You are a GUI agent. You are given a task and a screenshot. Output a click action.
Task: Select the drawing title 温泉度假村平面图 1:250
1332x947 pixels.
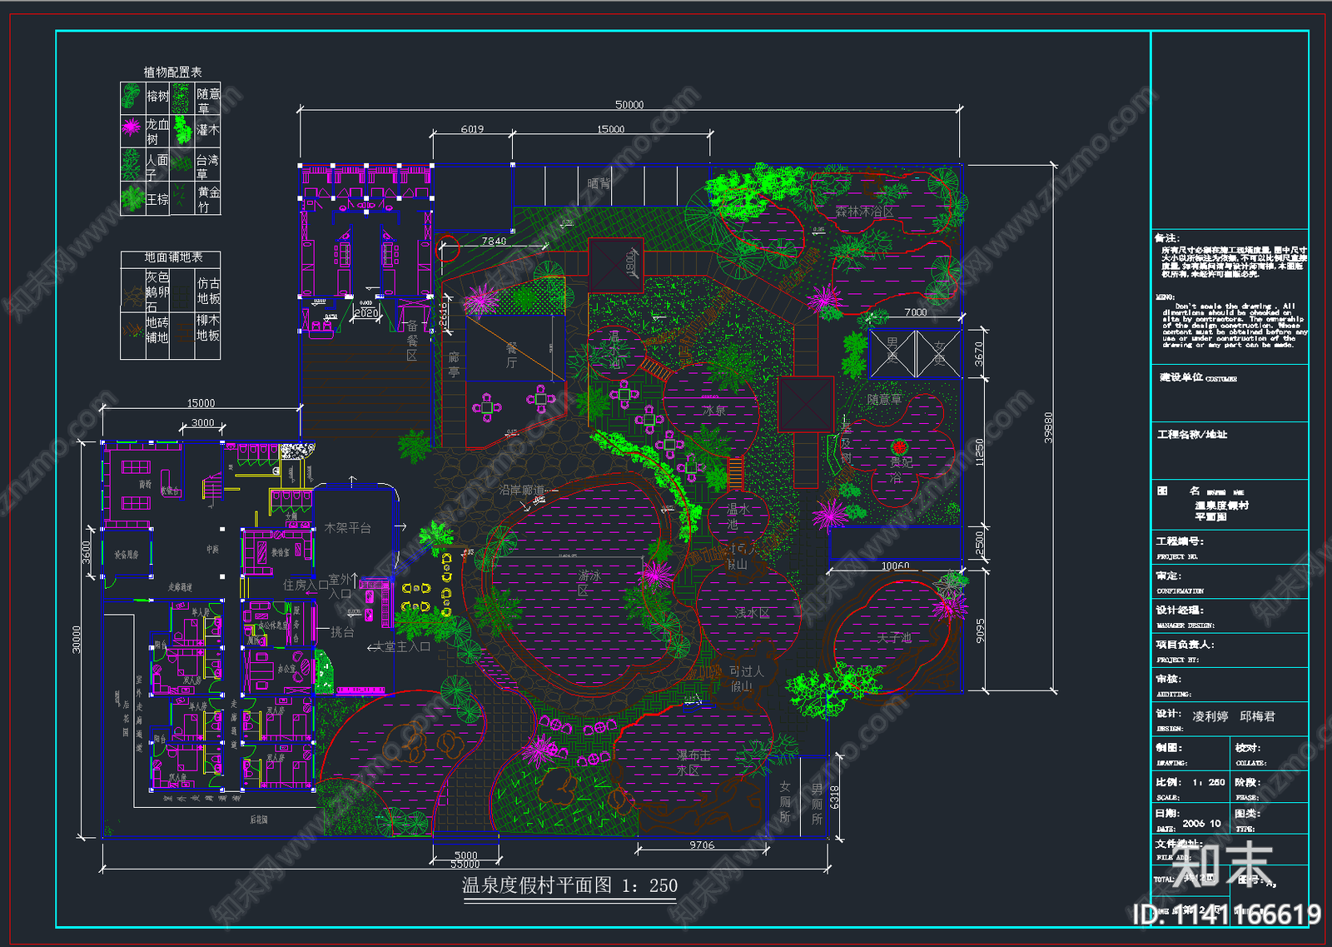click(570, 885)
